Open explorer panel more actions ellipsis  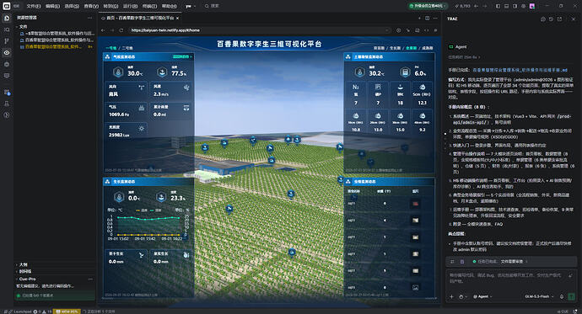click(89, 18)
